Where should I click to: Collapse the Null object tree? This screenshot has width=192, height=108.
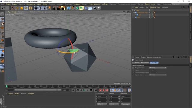[x=133, y=10]
